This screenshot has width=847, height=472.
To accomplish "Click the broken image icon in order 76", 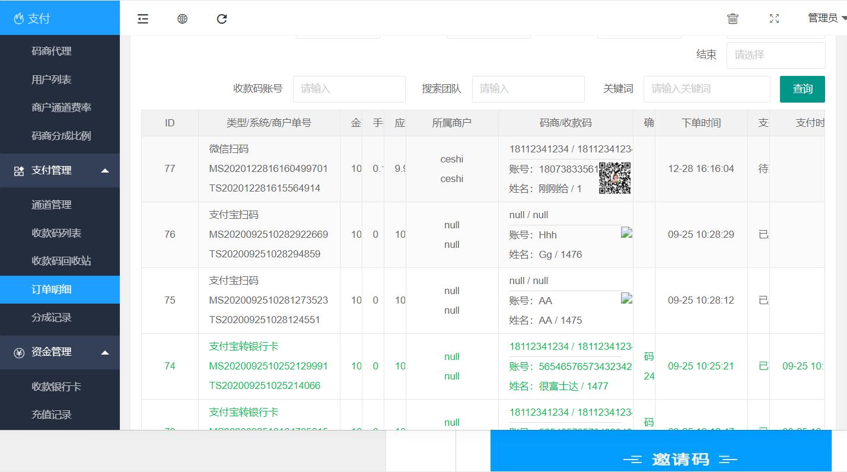I will (626, 232).
